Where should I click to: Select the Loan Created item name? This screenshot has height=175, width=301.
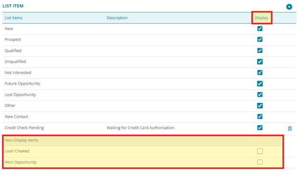click(x=17, y=151)
